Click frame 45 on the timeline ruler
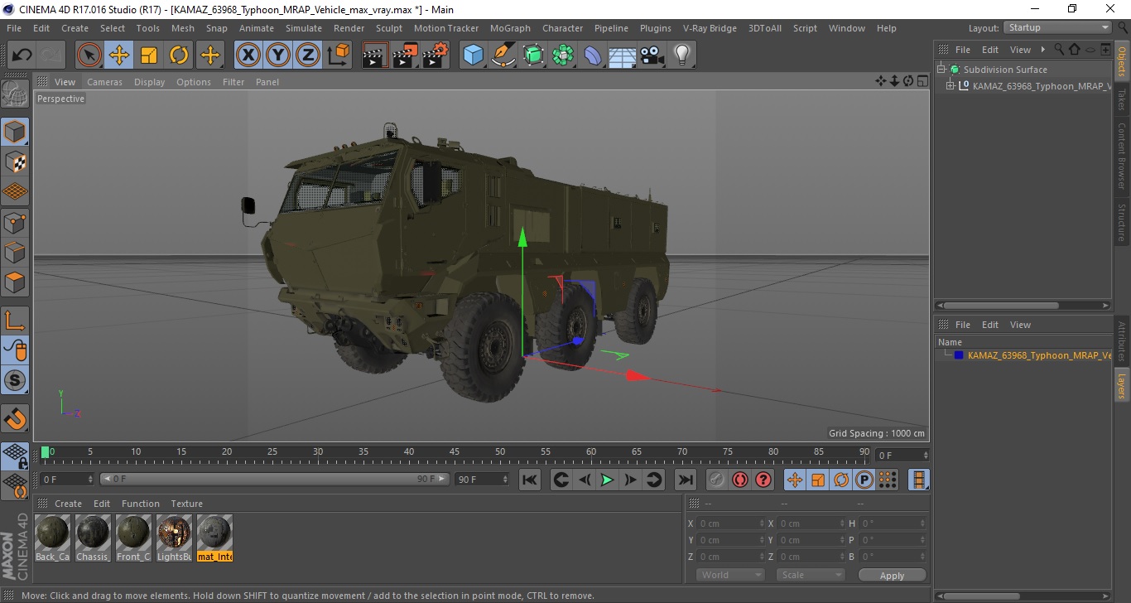1131x603 pixels. pyautogui.click(x=455, y=451)
